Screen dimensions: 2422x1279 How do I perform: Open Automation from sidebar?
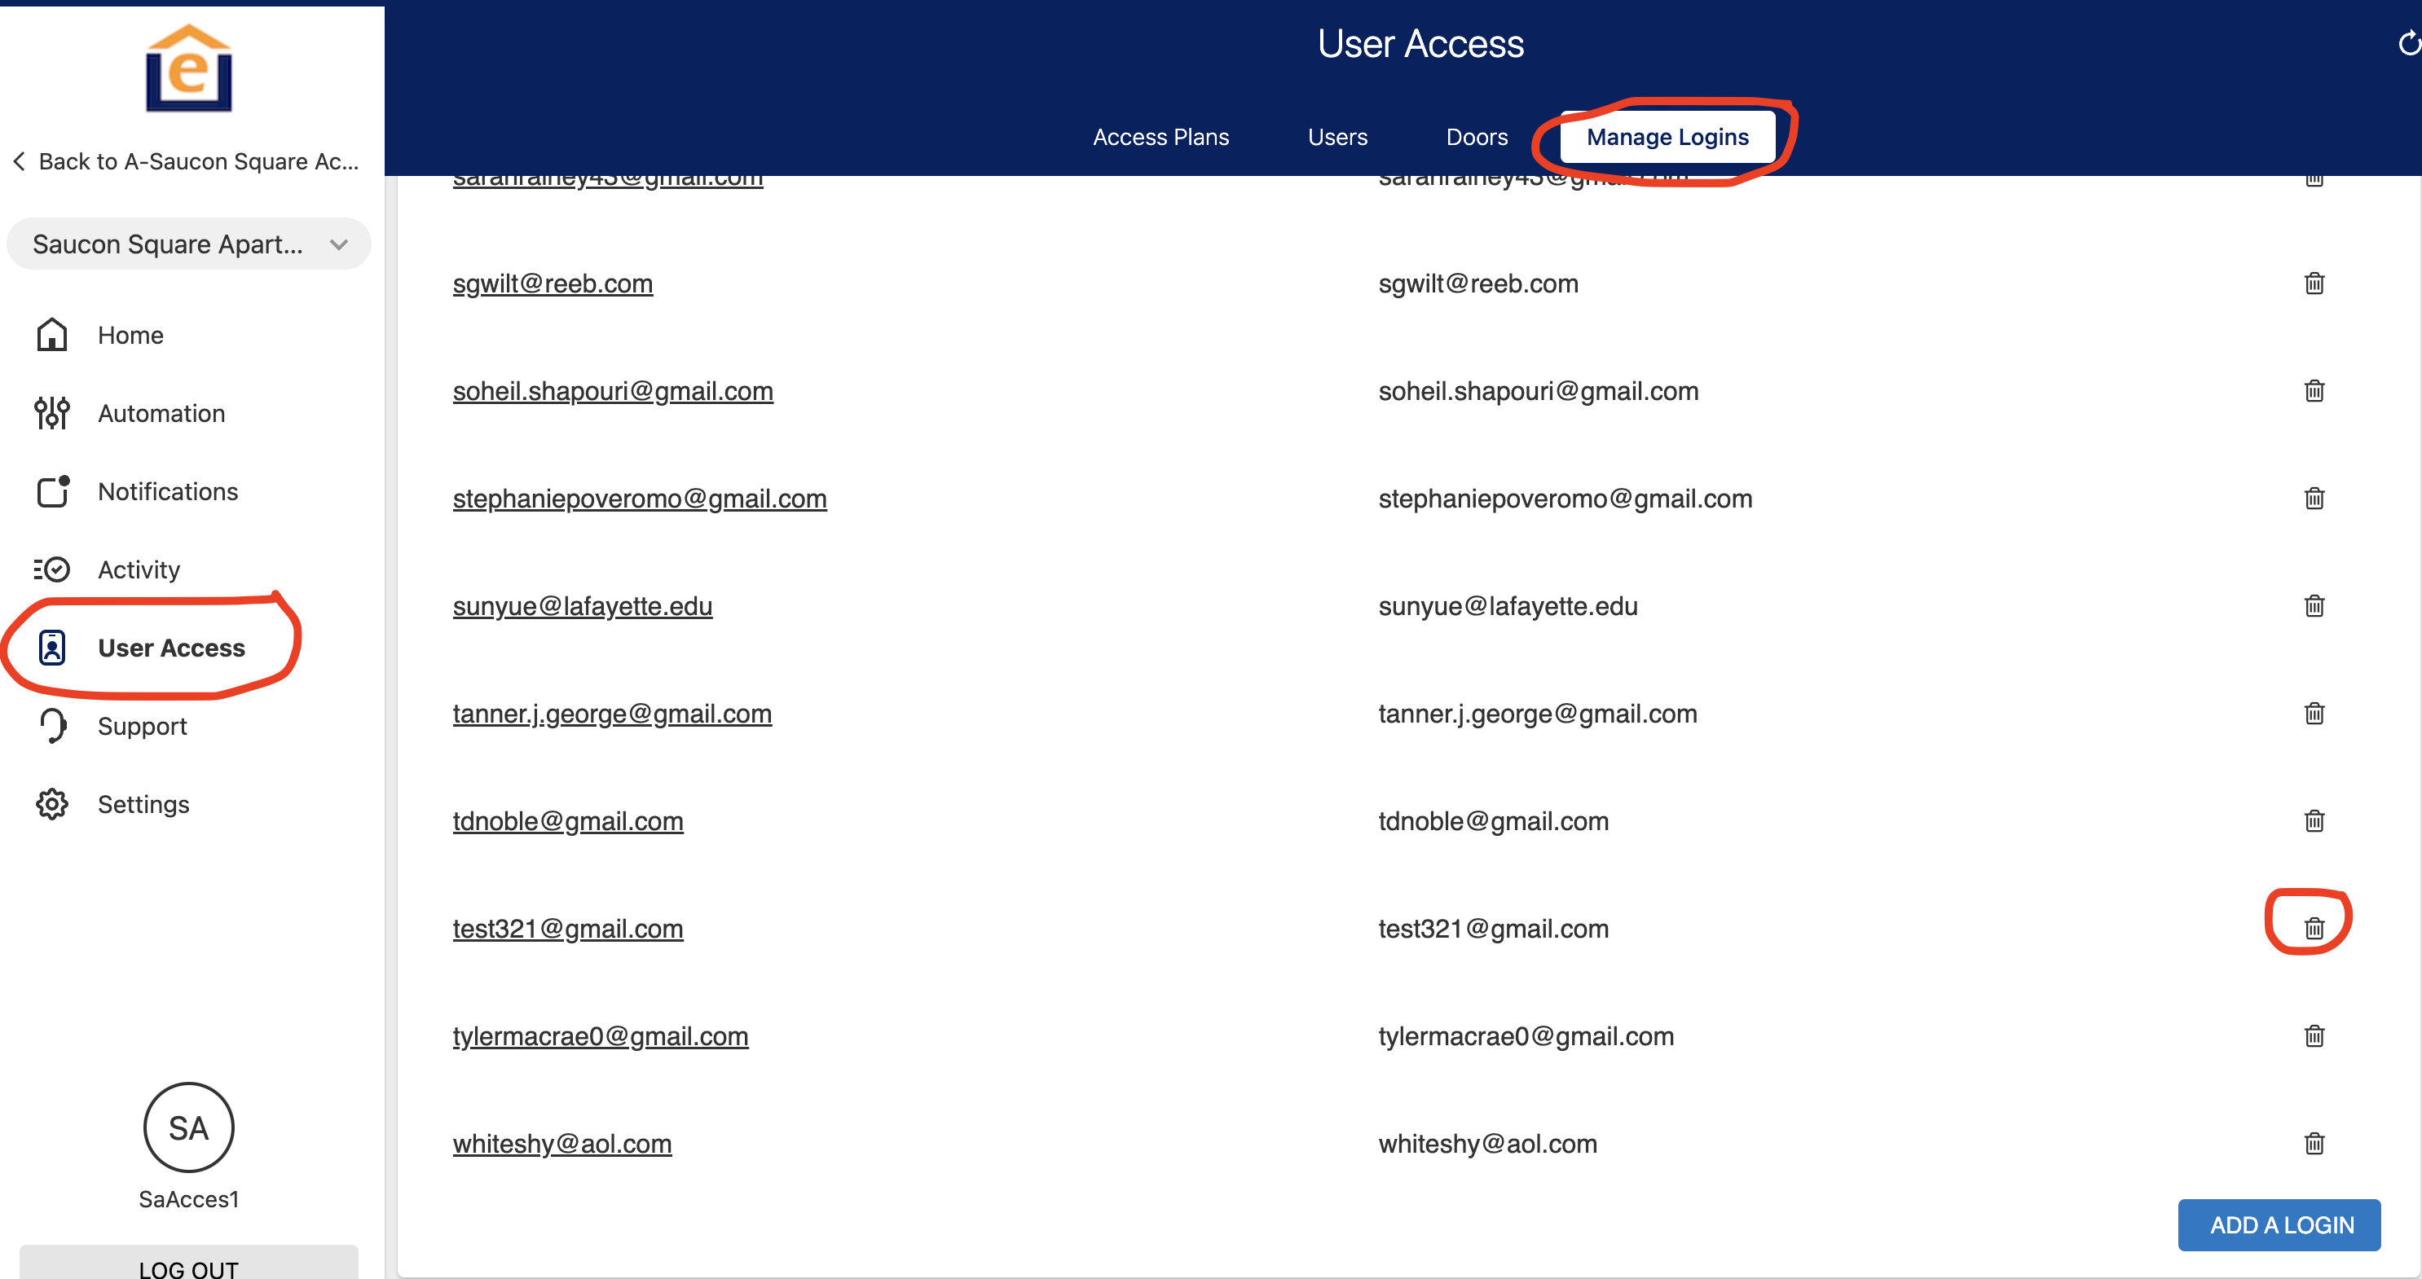click(x=161, y=414)
